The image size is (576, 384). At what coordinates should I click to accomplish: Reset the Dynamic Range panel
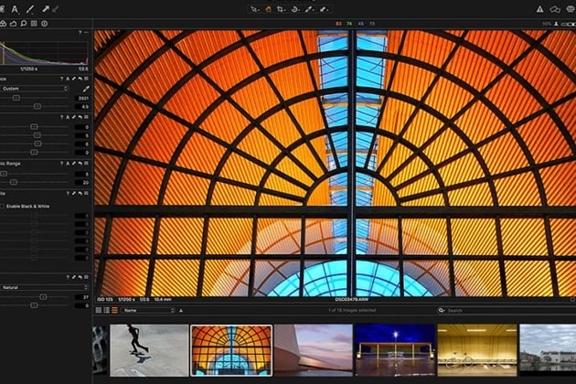pyautogui.click(x=80, y=163)
